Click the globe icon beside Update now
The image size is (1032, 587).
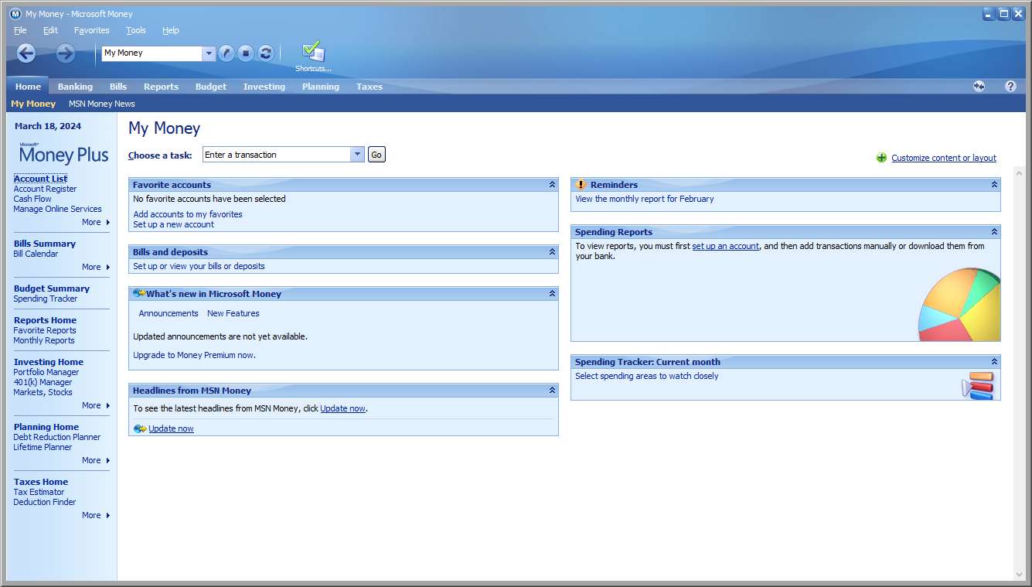point(140,428)
